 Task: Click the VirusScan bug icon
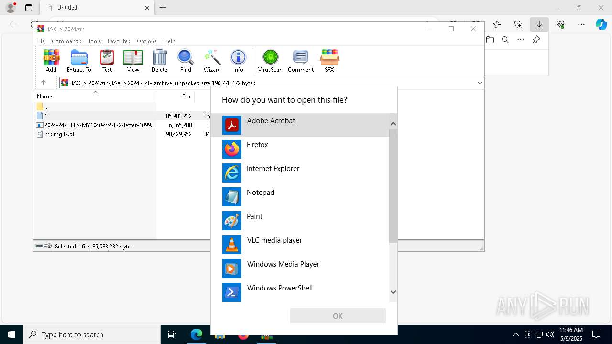point(270,61)
